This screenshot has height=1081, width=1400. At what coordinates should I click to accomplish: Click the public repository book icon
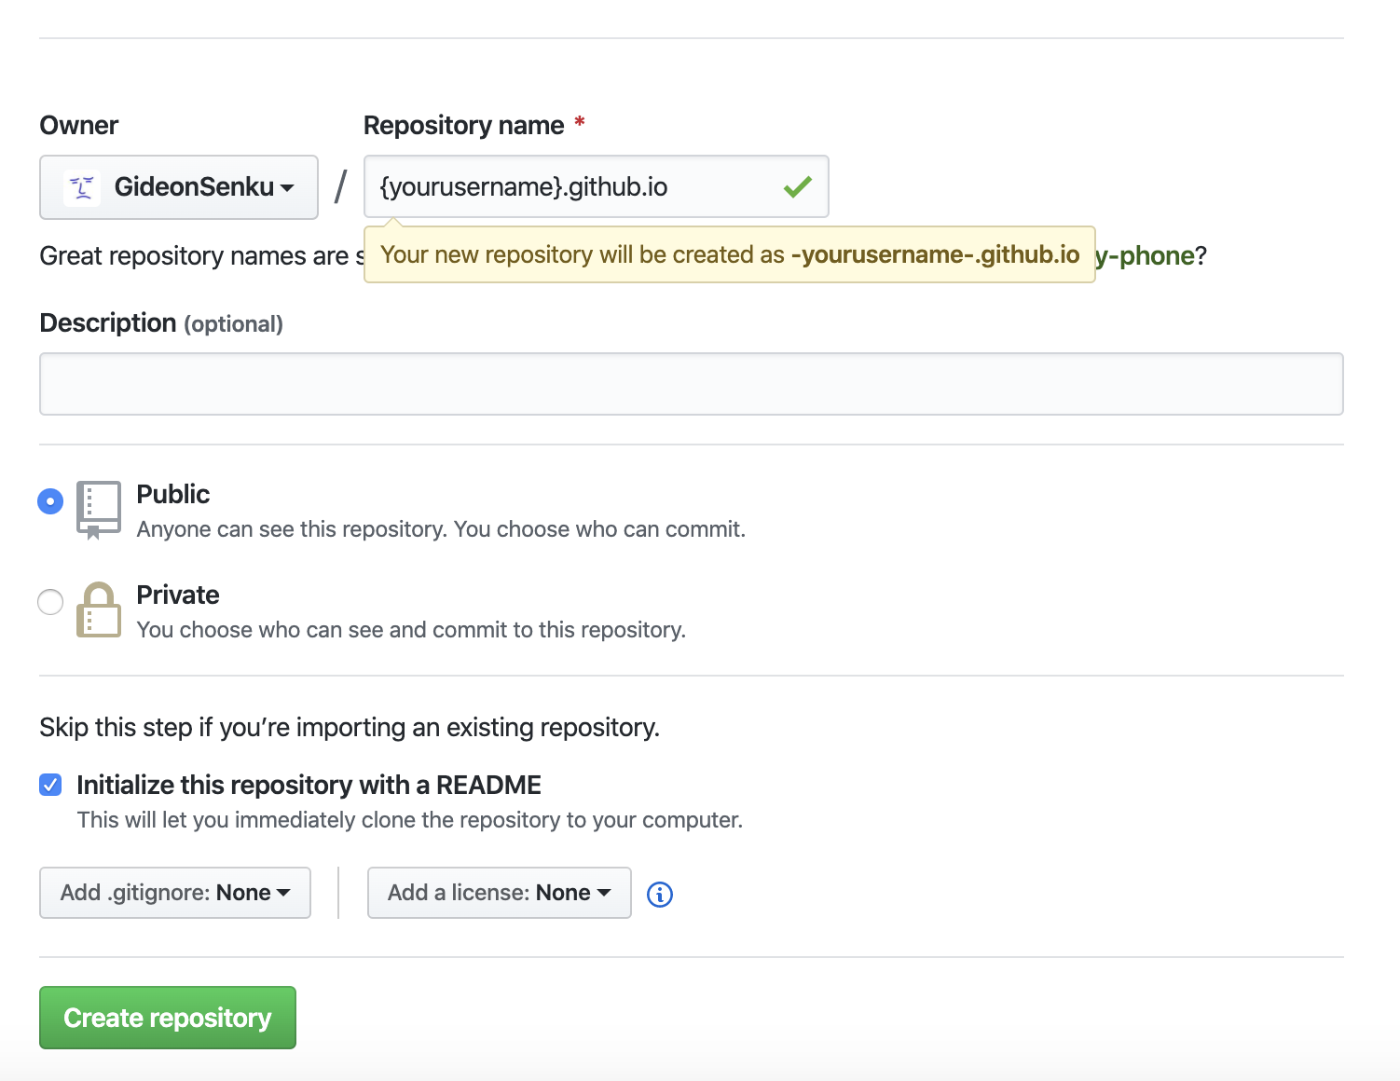pyautogui.click(x=98, y=509)
